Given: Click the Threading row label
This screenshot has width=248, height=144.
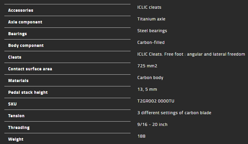Looking at the screenshot, I should point(19,127).
